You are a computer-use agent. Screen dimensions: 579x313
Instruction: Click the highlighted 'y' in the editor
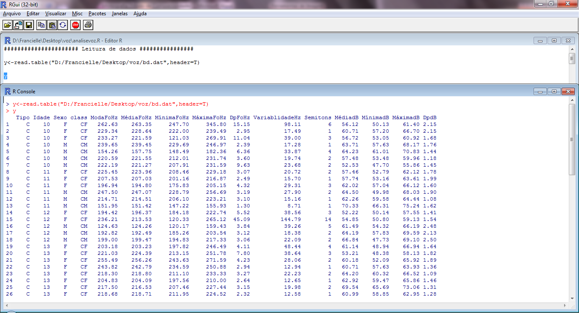[x=6, y=76]
